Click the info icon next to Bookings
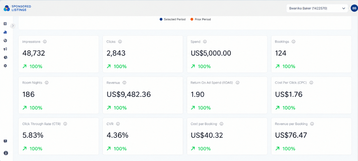The image size is (358, 161). (x=293, y=42)
